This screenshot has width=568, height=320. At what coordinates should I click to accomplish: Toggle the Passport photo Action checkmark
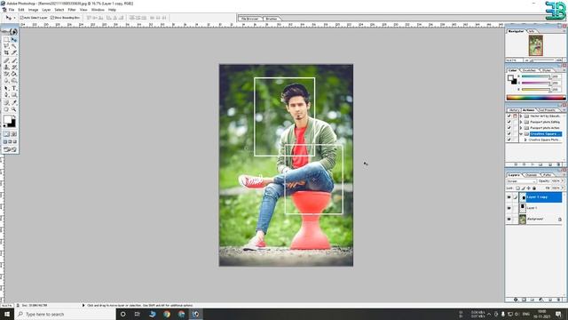[509, 128]
